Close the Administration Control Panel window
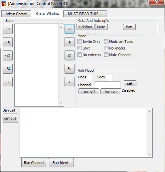This screenshot has height=172, width=165. tap(156, 2)
